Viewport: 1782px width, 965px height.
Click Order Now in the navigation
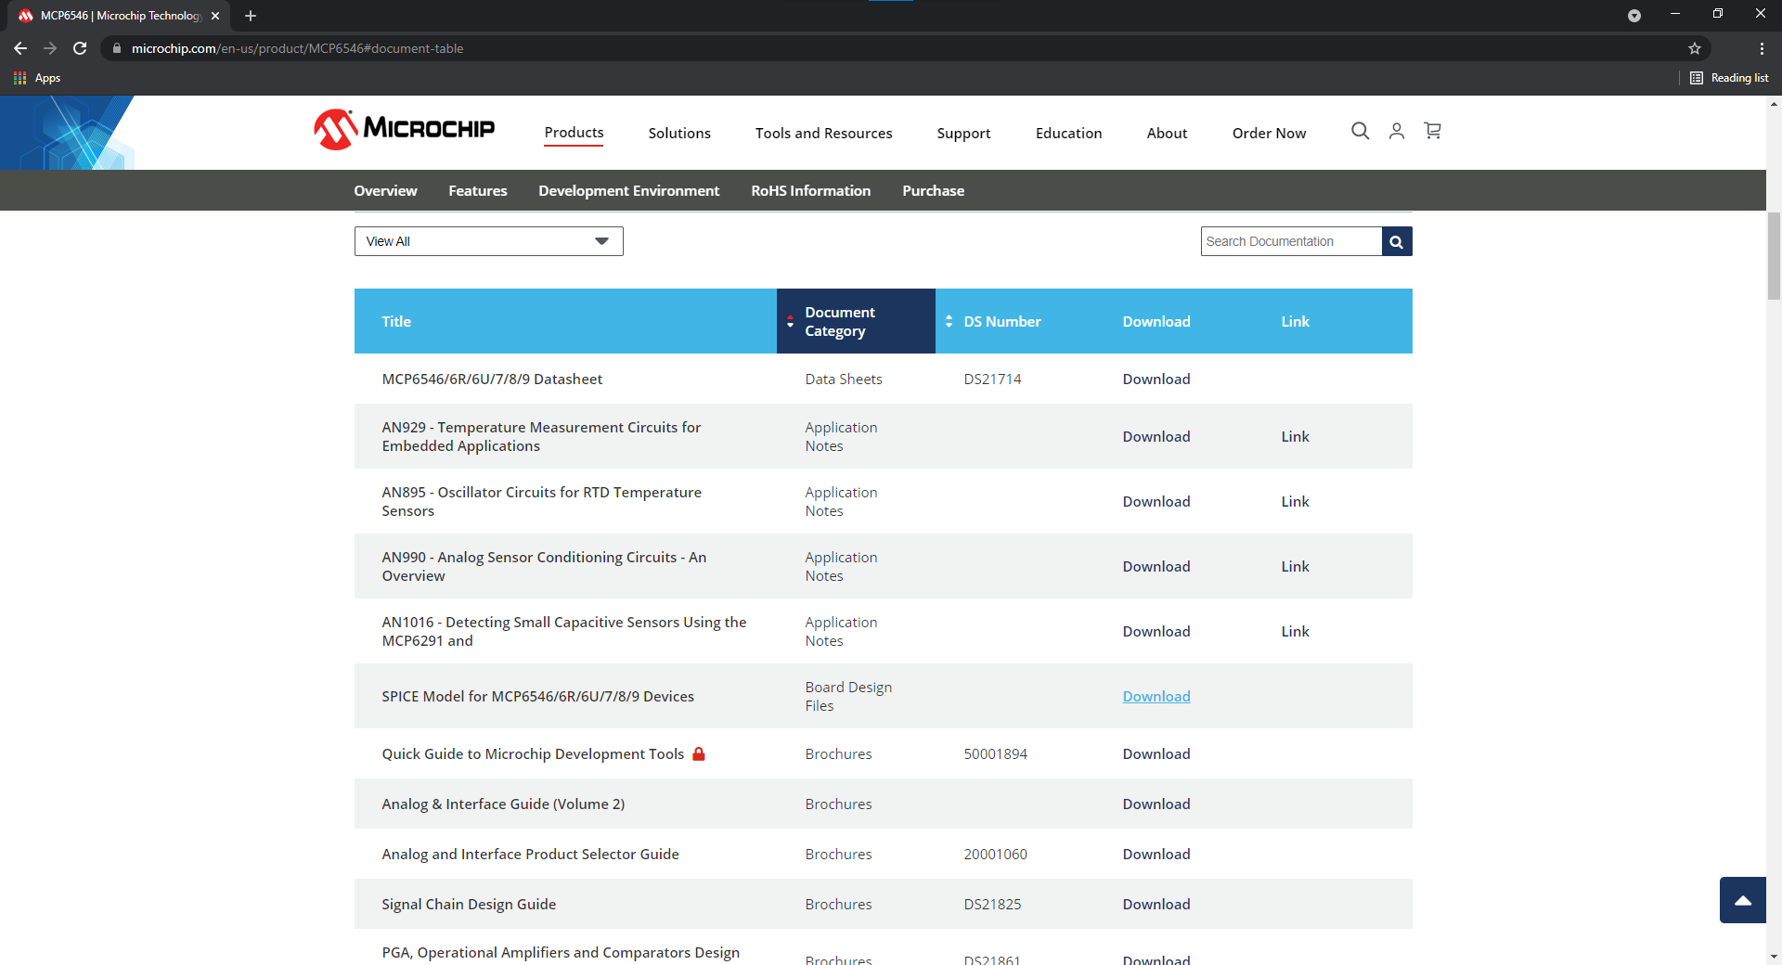point(1269,133)
